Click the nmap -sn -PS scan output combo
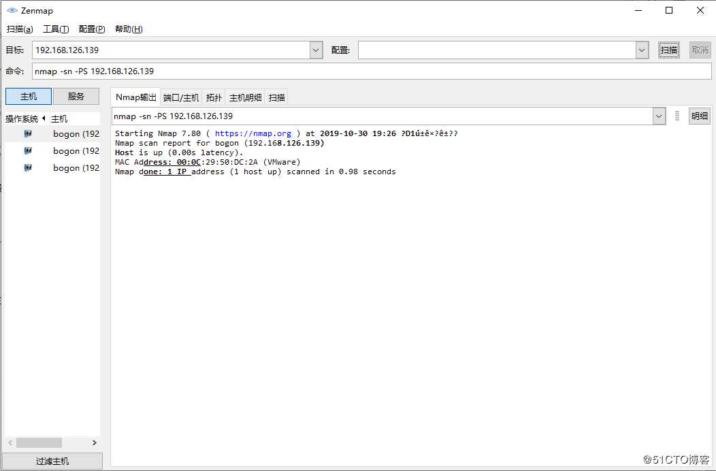The width and height of the screenshot is (716, 471). tap(383, 116)
